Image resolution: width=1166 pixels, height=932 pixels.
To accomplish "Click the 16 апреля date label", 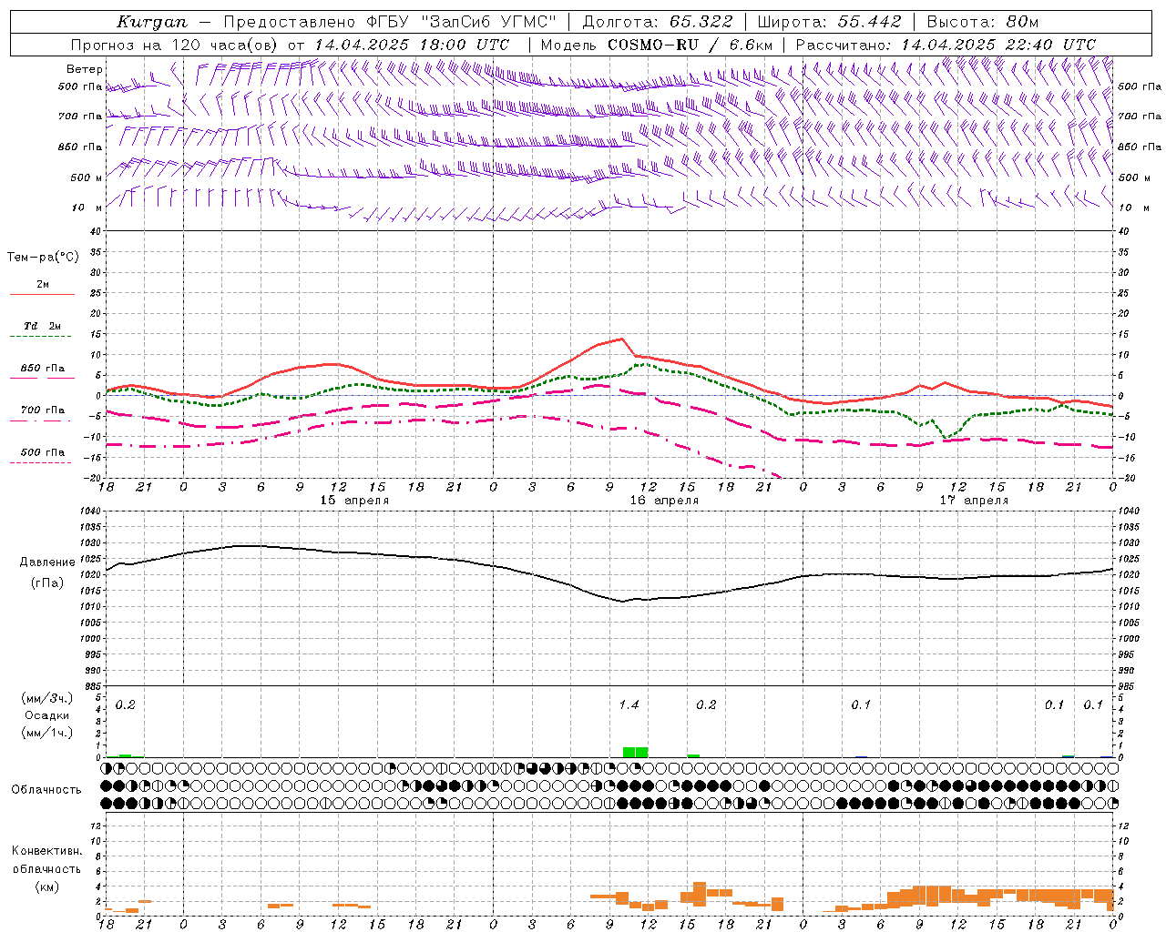I will tap(664, 501).
